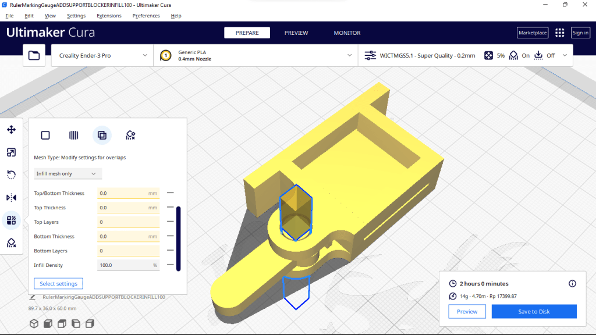Switch to top view

tap(62, 323)
